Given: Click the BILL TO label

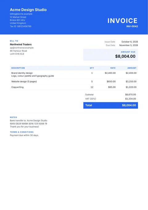Looking at the screenshot, I should (14, 41).
